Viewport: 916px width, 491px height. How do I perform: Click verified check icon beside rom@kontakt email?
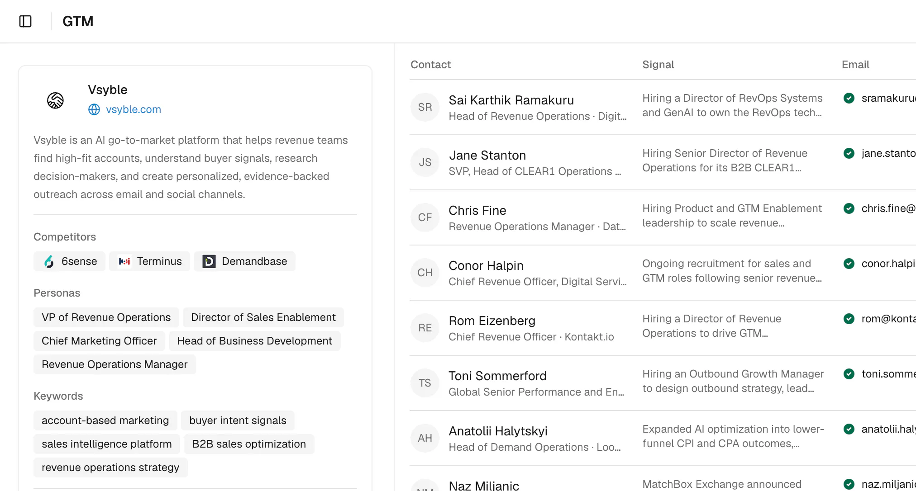(849, 319)
